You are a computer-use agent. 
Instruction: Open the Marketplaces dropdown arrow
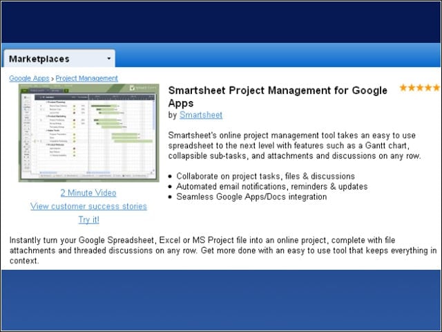click(109, 59)
